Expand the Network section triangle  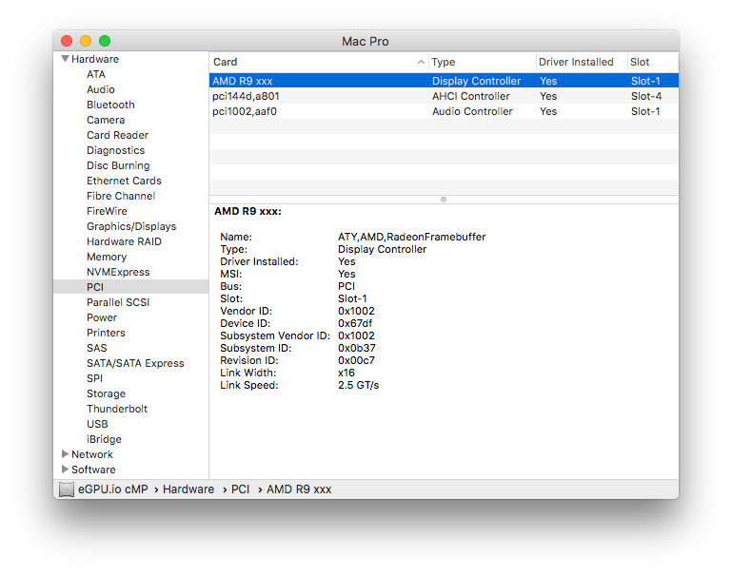(65, 454)
